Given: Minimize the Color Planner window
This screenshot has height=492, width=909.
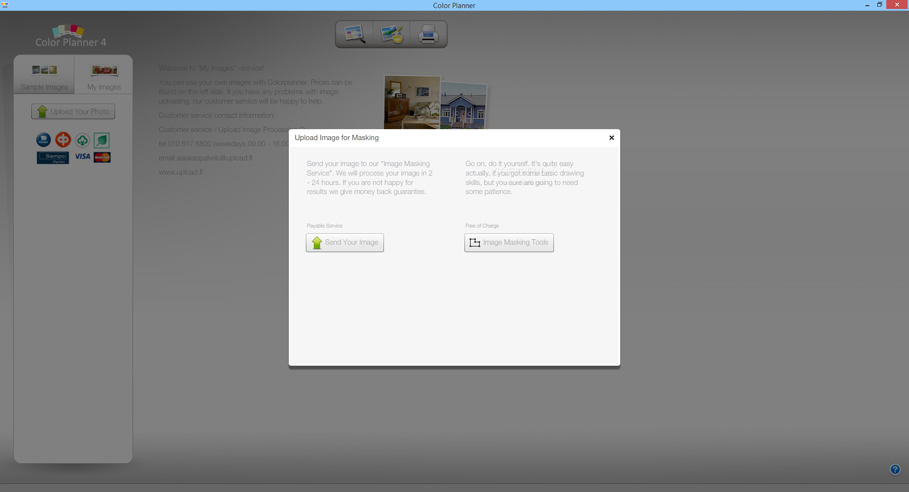Looking at the screenshot, I should (867, 5).
